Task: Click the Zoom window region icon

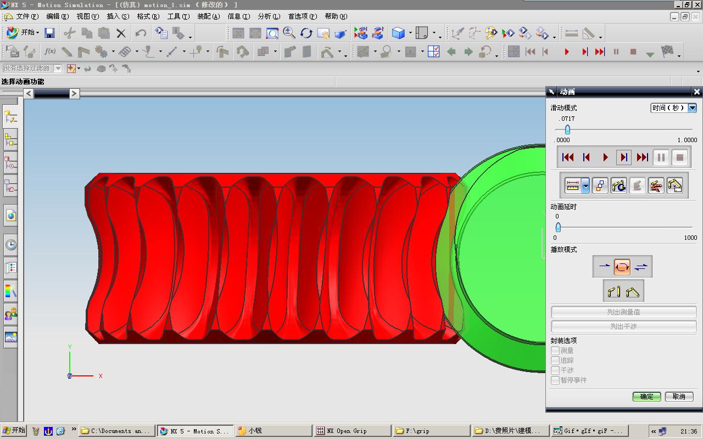Action: tap(272, 33)
